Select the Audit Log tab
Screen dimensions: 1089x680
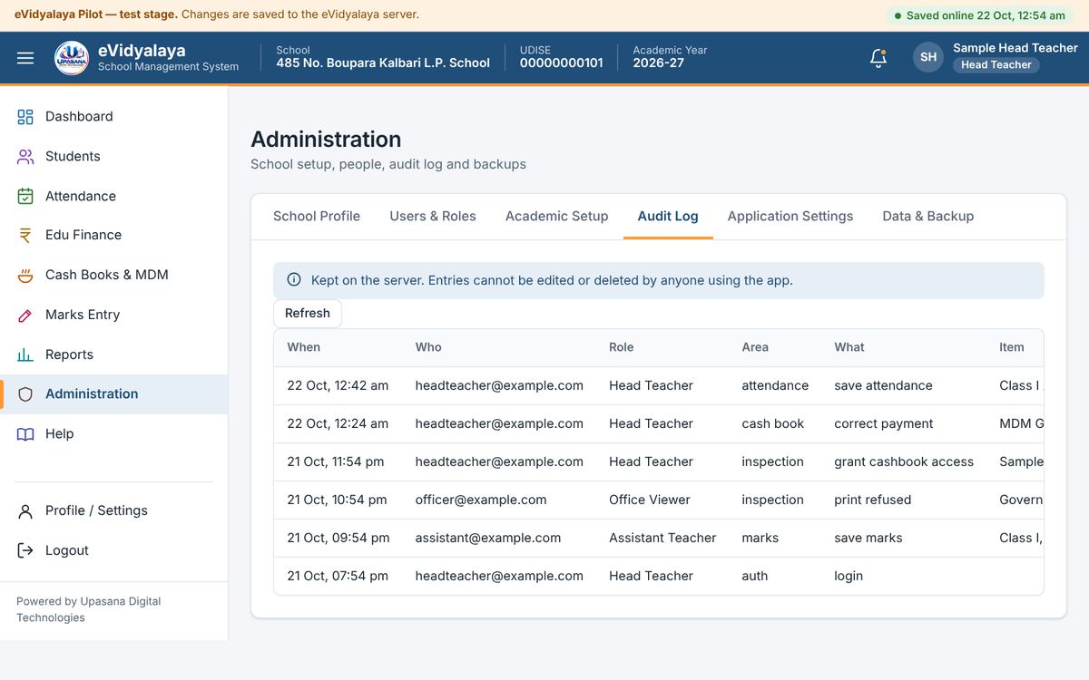coord(668,216)
